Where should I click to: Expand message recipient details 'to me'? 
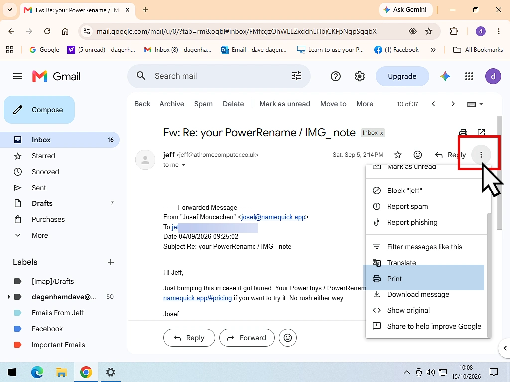[x=184, y=165]
